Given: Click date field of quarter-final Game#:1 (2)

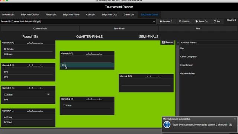Looking at the screenshot, I should 94,54.
